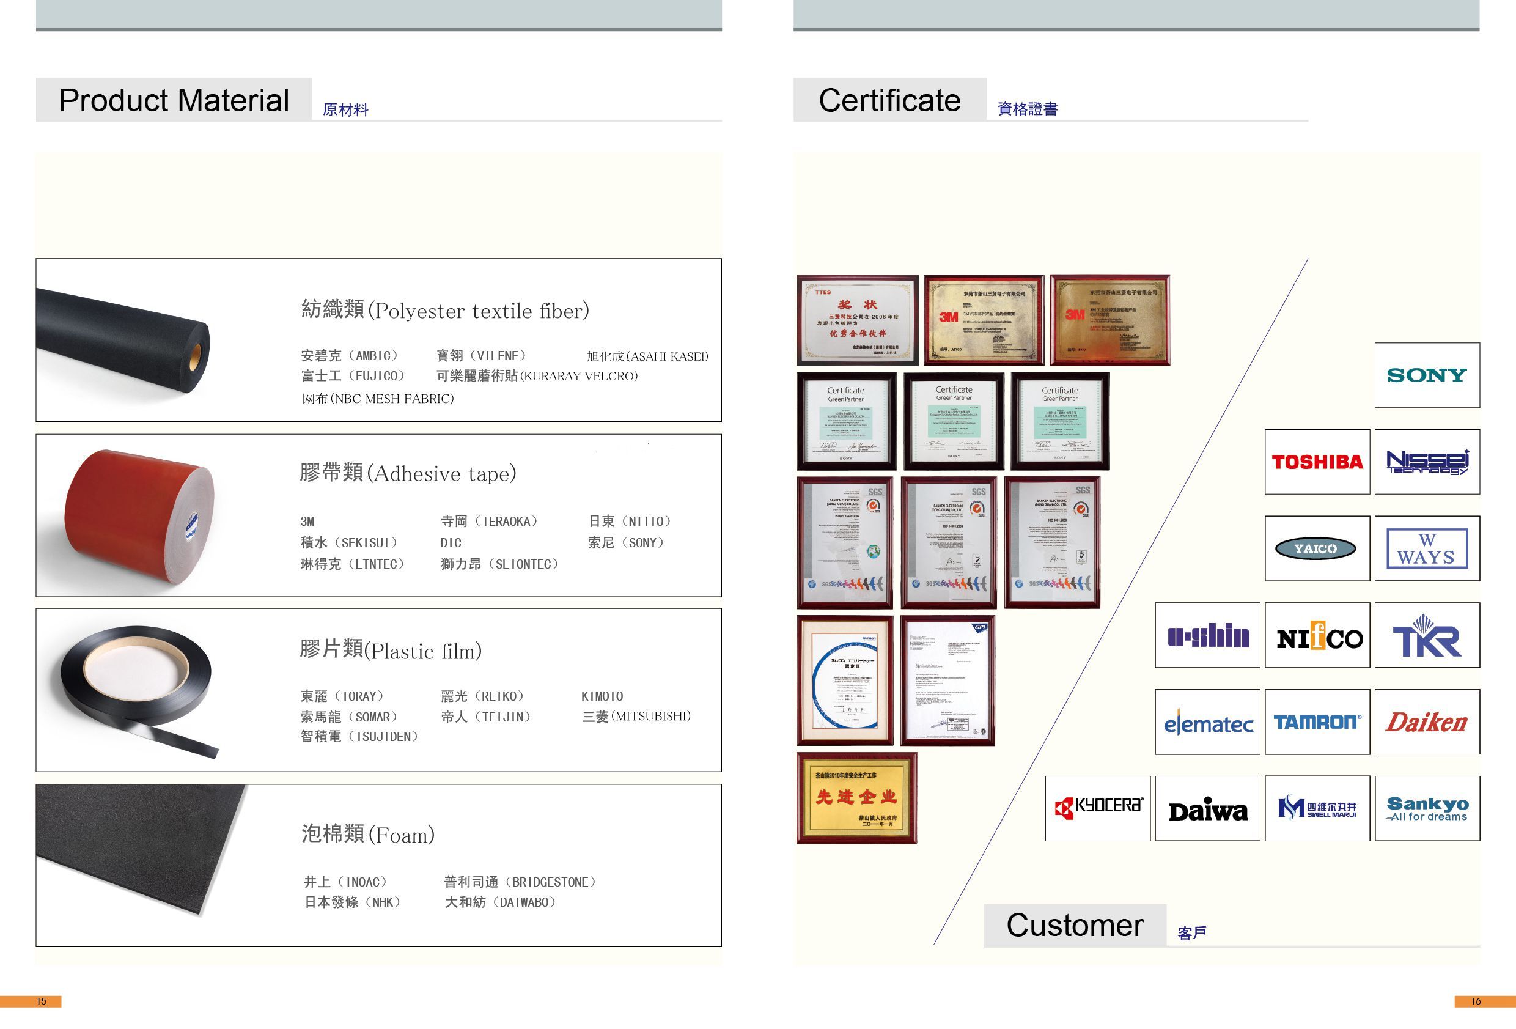The width and height of the screenshot is (1516, 1029).
Task: Click the red Daiken logo
Action: tap(1427, 722)
